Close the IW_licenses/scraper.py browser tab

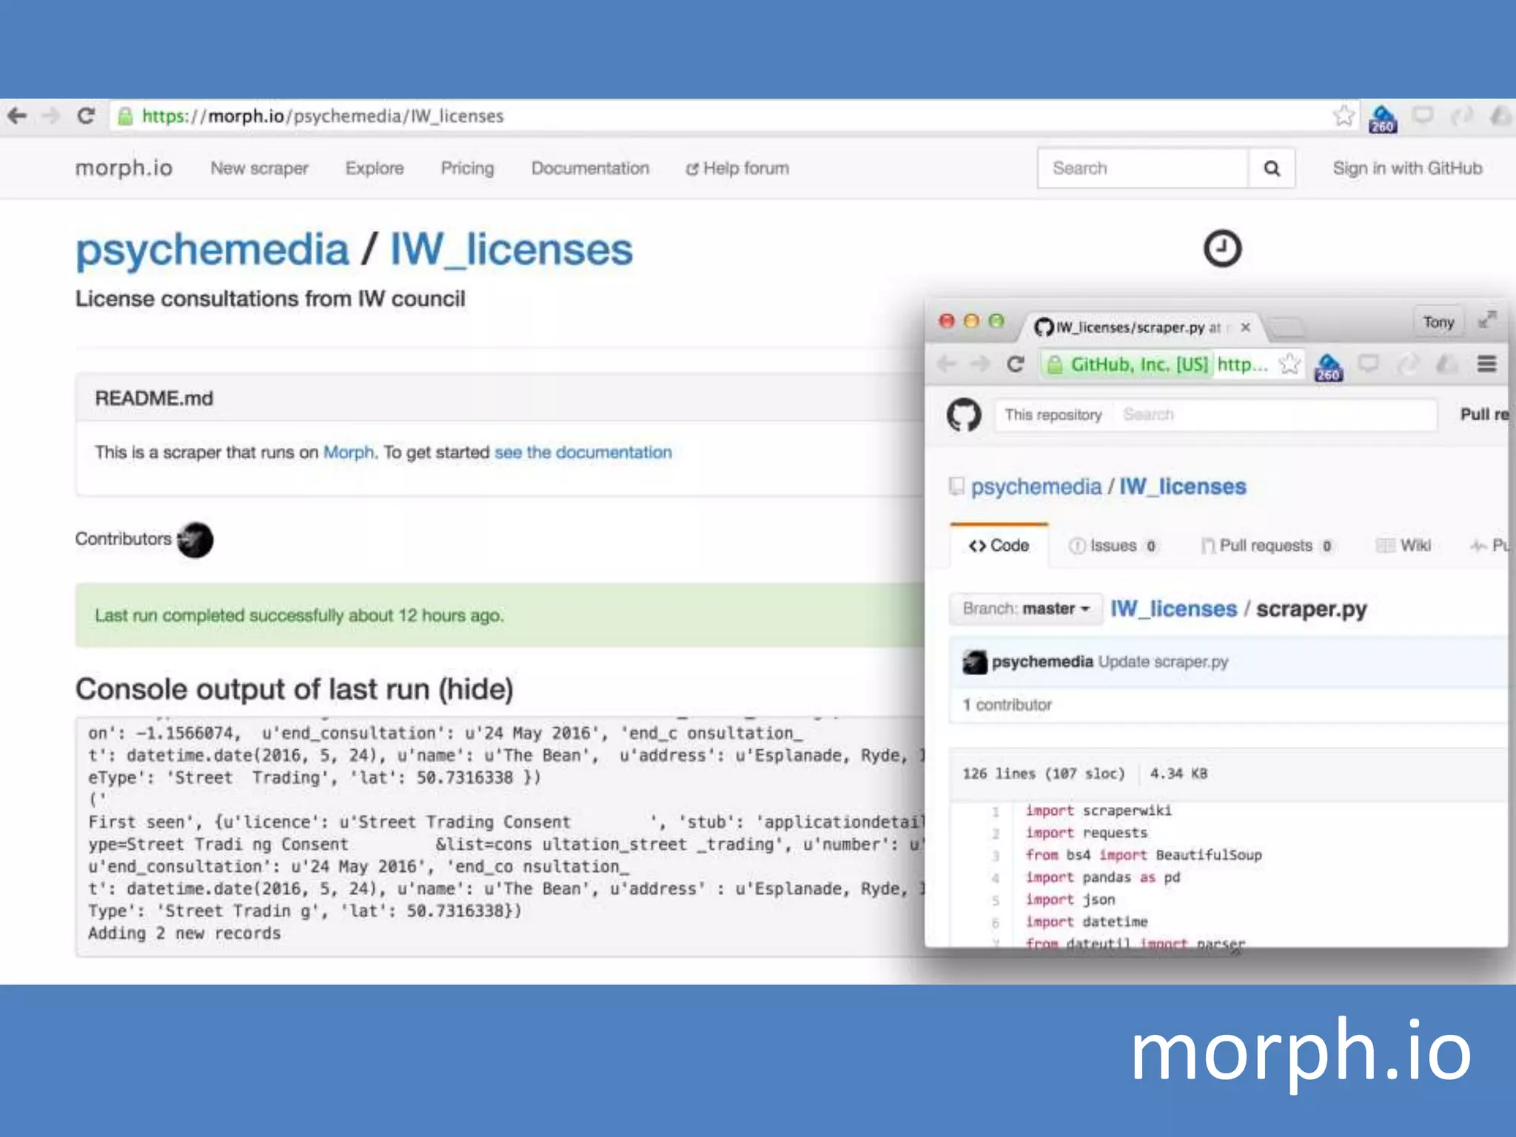pyautogui.click(x=1246, y=327)
